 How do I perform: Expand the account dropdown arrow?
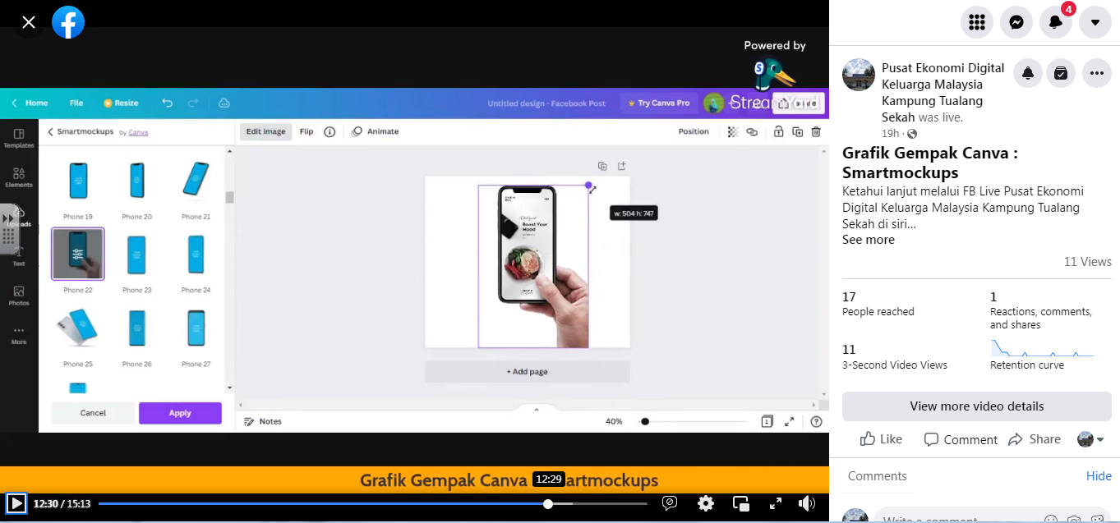(1095, 22)
